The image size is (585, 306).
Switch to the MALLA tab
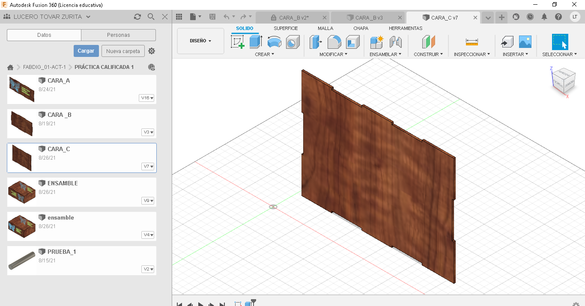[x=325, y=28]
